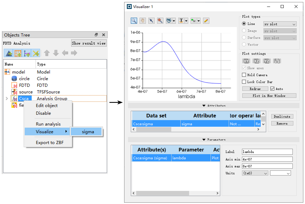Click the Axis min input field
This screenshot has width=305, height=204.
(x=267, y=159)
